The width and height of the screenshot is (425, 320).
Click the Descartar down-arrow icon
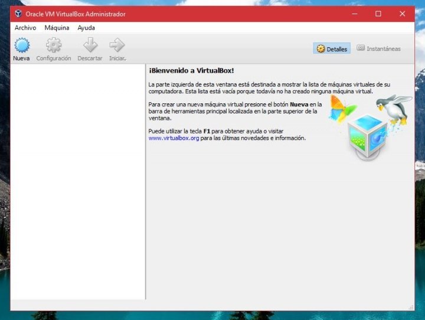click(x=90, y=45)
